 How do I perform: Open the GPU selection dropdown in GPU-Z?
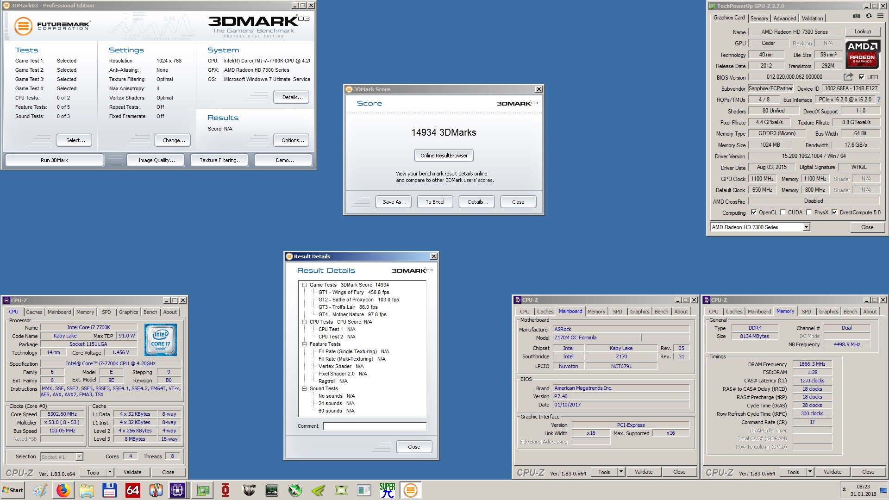806,227
